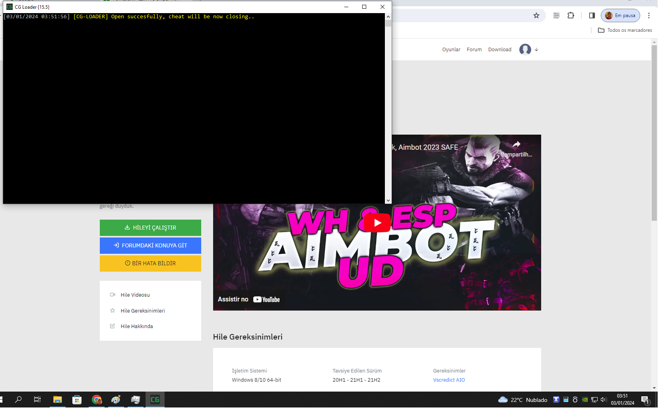
Task: Click the edit icon beside Hile Hakkında
Action: pyautogui.click(x=113, y=326)
